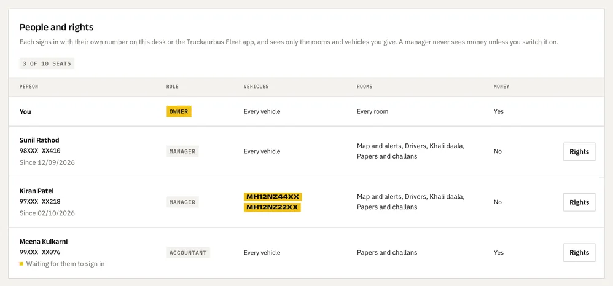
Task: Click Meena Kulkarni's 'Papers and challans' cell
Action: click(x=387, y=253)
